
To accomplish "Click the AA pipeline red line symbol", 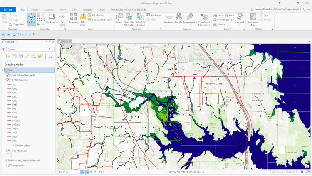I will pyautogui.click(x=9, y=85).
